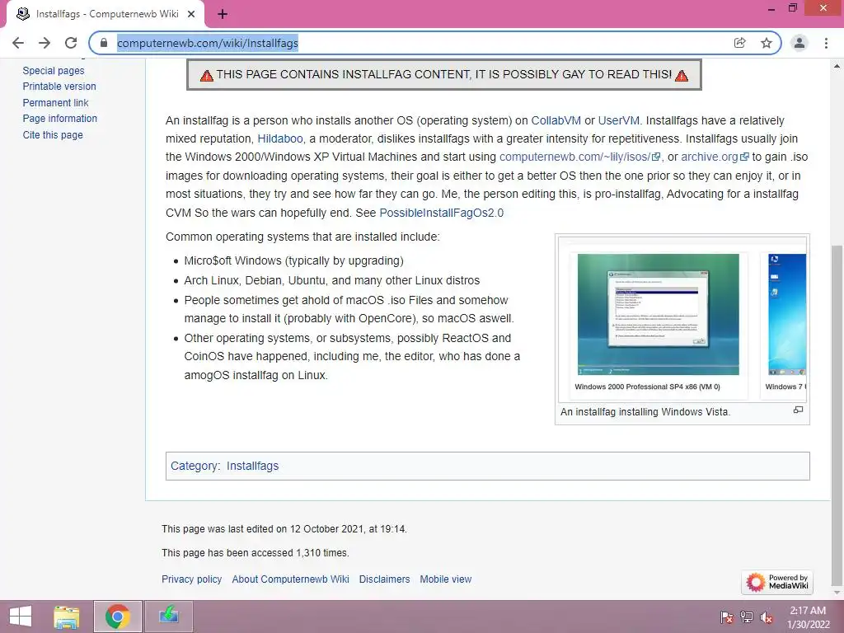Image resolution: width=844 pixels, height=633 pixels.
Task: Open the PossibleInstallFagOs2.0 link
Action: pos(442,213)
